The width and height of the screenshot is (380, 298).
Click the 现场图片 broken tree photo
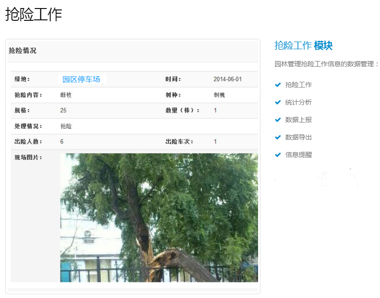[159, 218]
